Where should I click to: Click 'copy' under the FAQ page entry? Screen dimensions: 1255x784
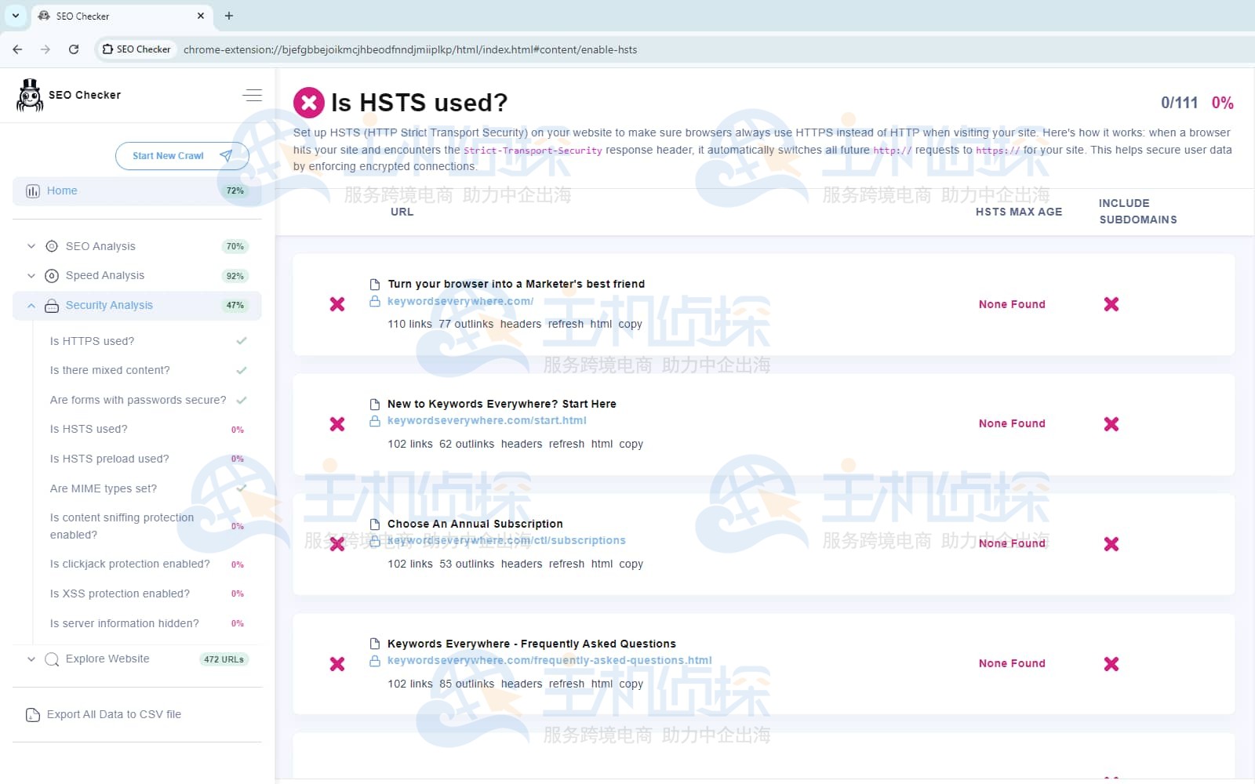coord(631,684)
